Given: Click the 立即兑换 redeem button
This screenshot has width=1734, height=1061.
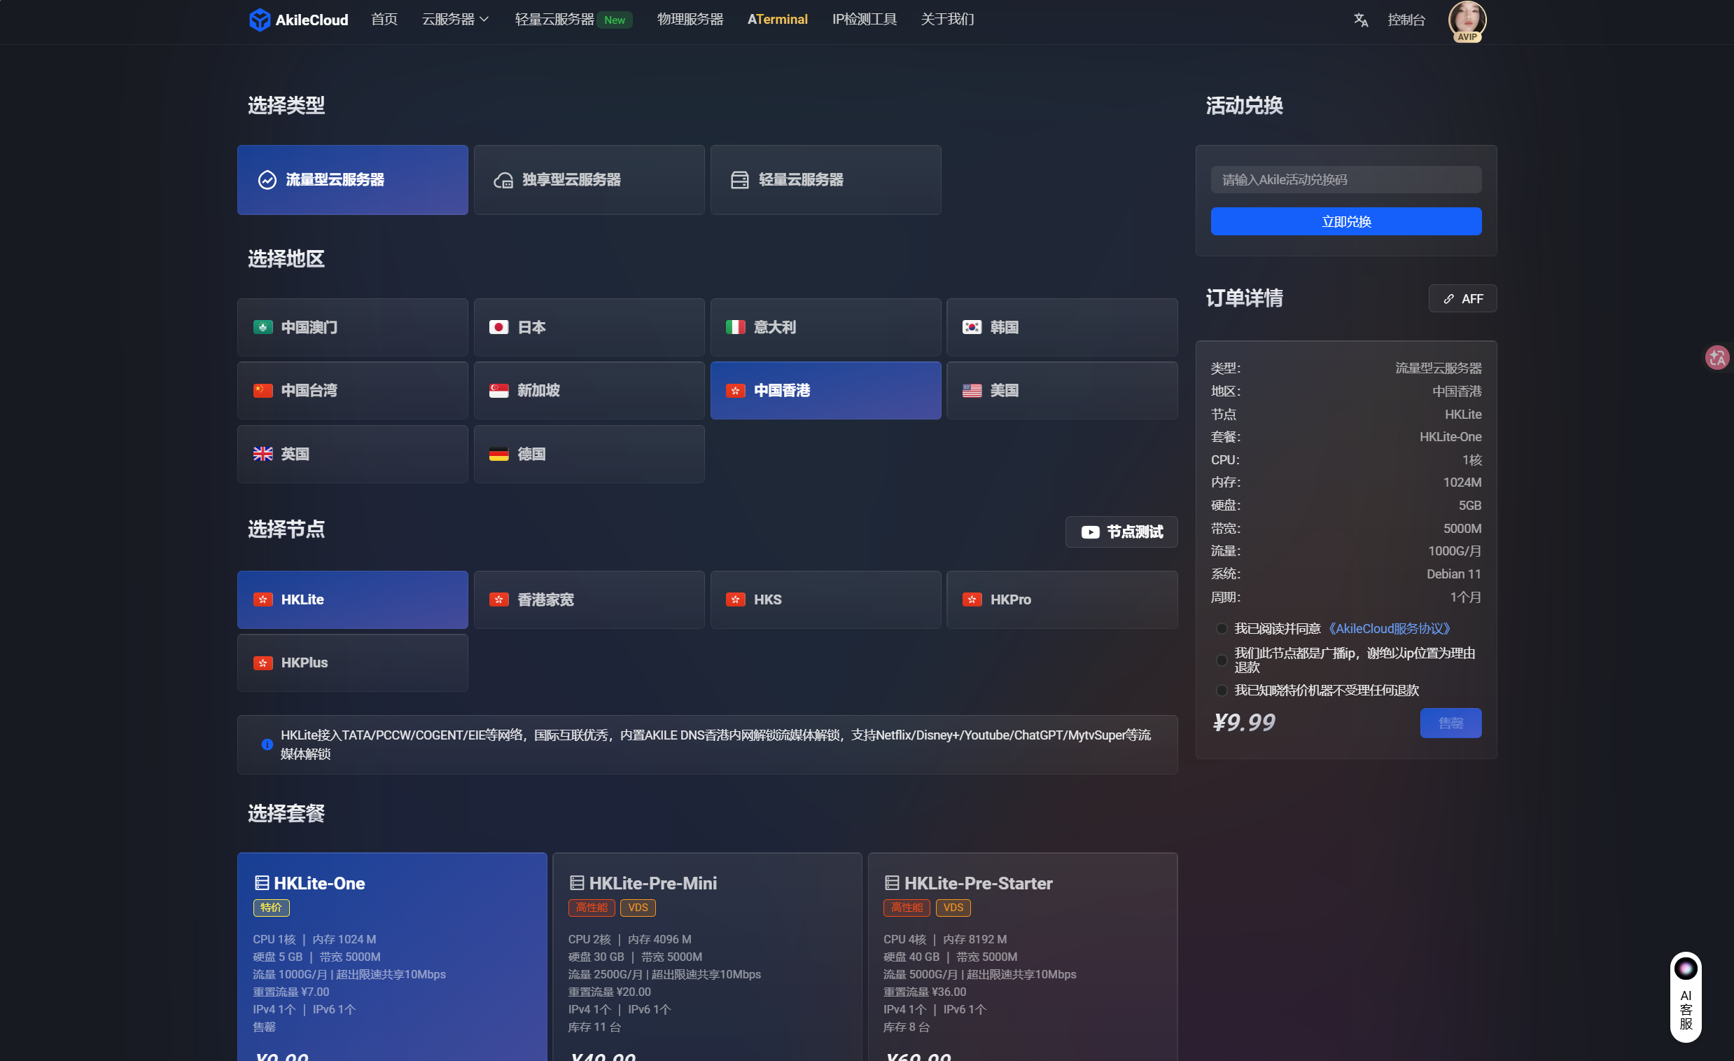Looking at the screenshot, I should [x=1345, y=222].
